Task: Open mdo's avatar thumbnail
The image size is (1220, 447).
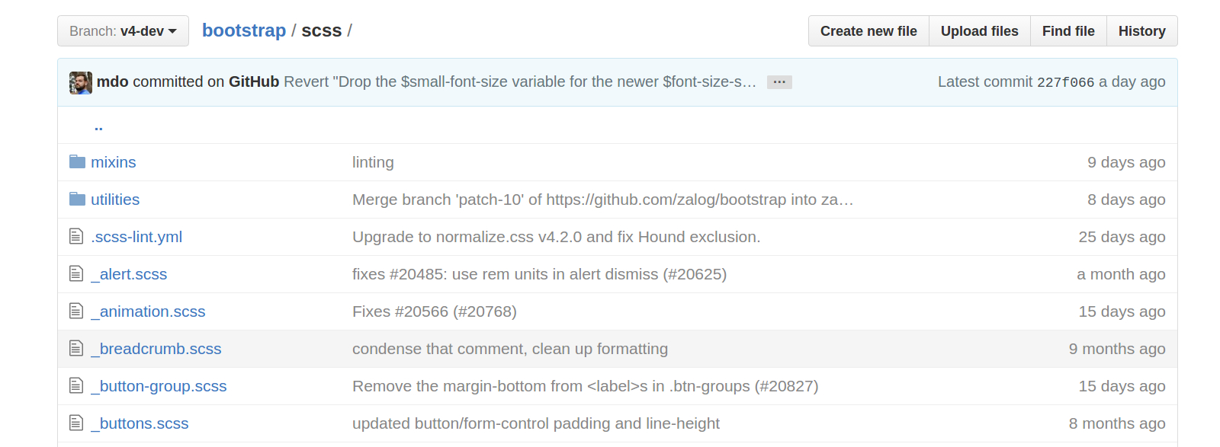Action: (81, 82)
